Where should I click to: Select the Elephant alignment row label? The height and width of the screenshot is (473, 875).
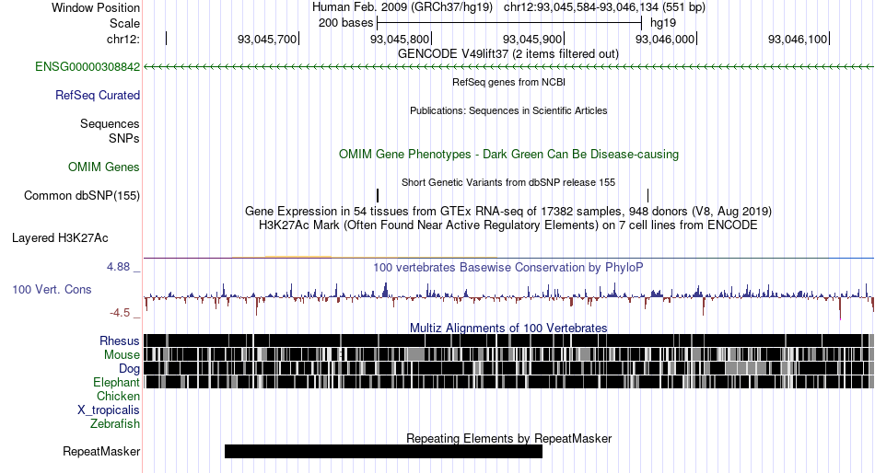116,383
